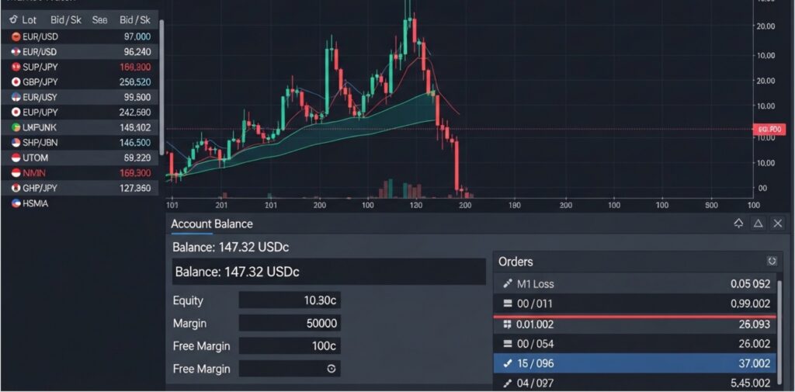Select the EUR/USY symbol row

[x=80, y=97]
